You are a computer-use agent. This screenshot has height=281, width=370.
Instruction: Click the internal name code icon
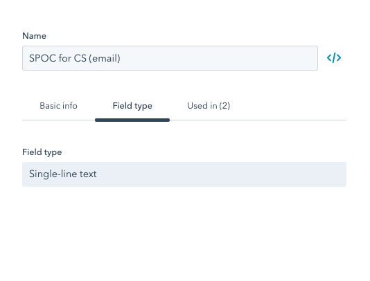(x=334, y=58)
